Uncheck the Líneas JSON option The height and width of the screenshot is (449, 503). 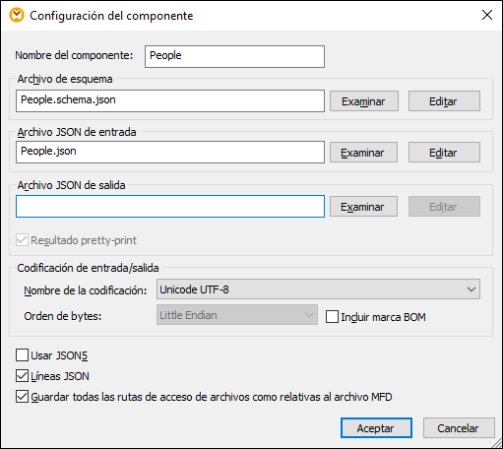(22, 376)
